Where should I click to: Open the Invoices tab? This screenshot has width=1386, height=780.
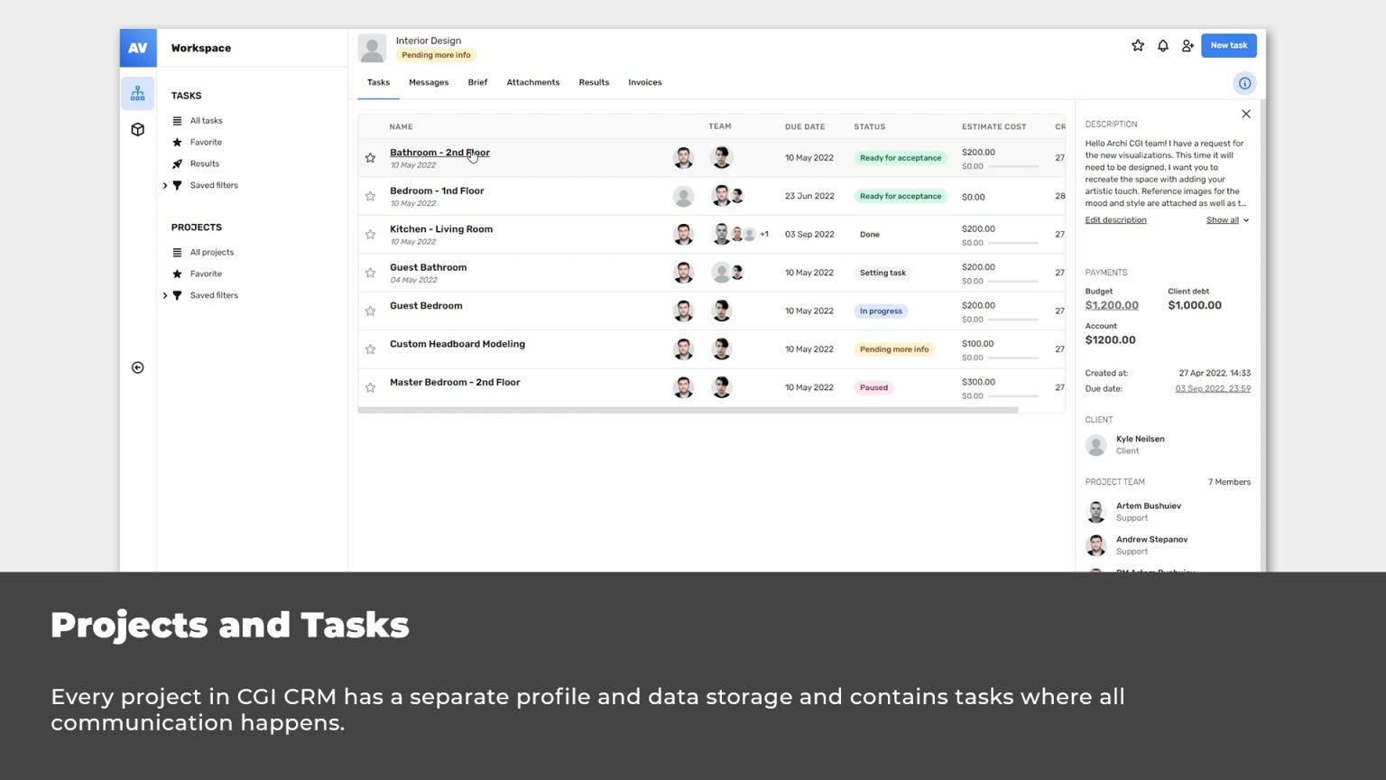[645, 82]
